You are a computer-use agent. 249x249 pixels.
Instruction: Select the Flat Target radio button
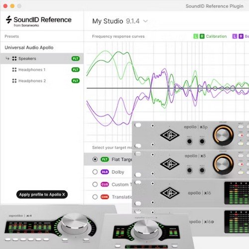[x=95, y=159]
